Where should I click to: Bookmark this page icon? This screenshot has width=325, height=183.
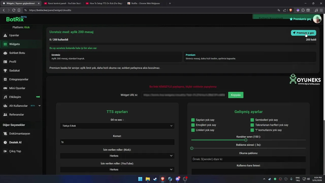19,10
